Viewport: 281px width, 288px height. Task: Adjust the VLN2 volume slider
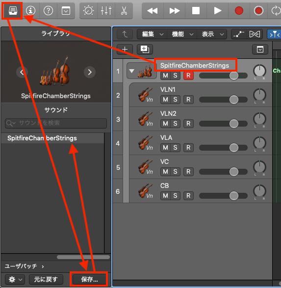click(223, 124)
